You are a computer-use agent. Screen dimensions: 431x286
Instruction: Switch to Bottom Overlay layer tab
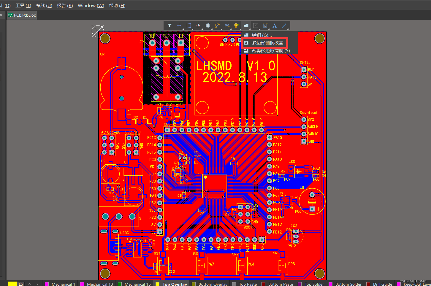coord(210,284)
